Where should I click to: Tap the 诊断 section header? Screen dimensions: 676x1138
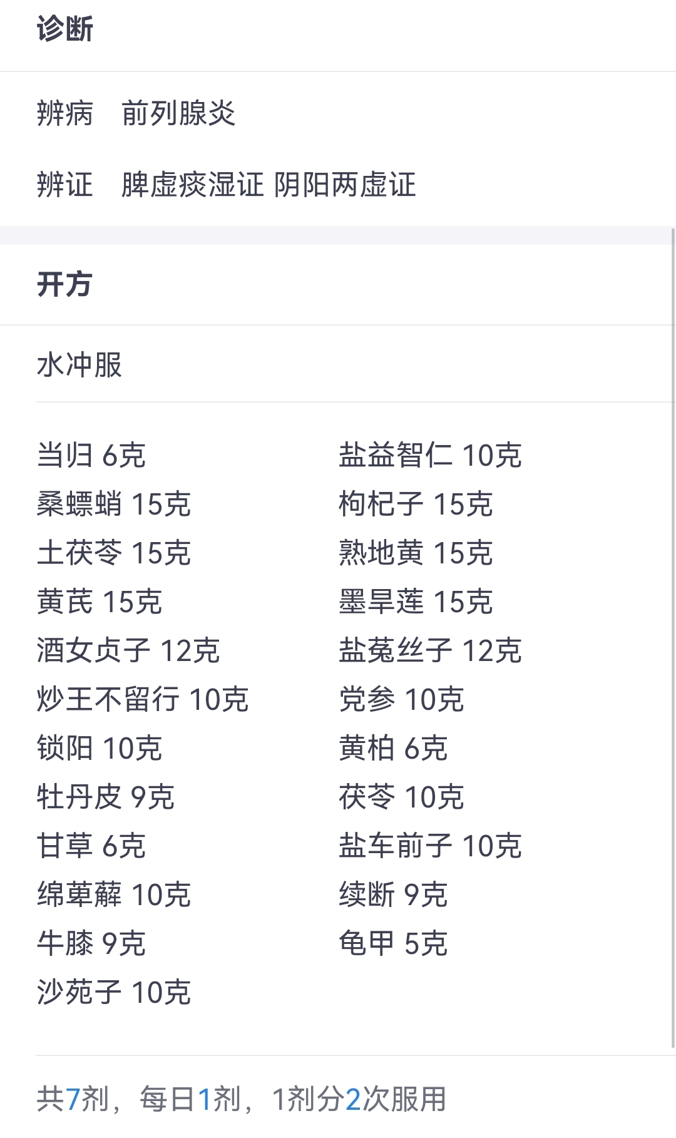[65, 29]
